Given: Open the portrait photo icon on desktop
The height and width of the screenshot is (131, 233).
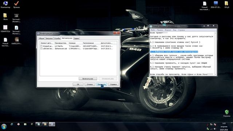Looking at the screenshot, I should 16,40.
